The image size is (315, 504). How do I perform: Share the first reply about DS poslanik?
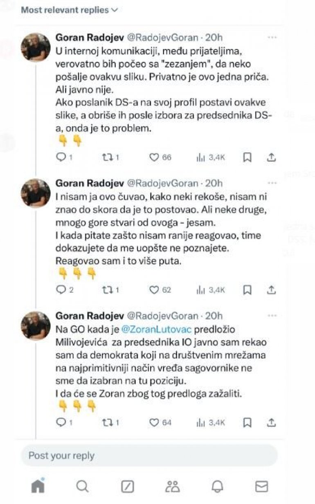pos(271,157)
